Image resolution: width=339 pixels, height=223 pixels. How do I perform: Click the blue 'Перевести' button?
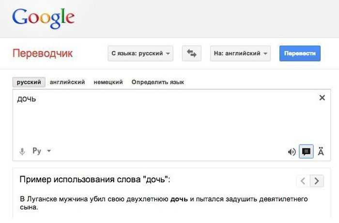pos(300,53)
